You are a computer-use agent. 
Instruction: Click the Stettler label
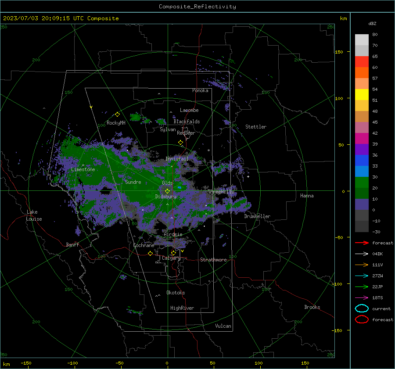pos(256,127)
